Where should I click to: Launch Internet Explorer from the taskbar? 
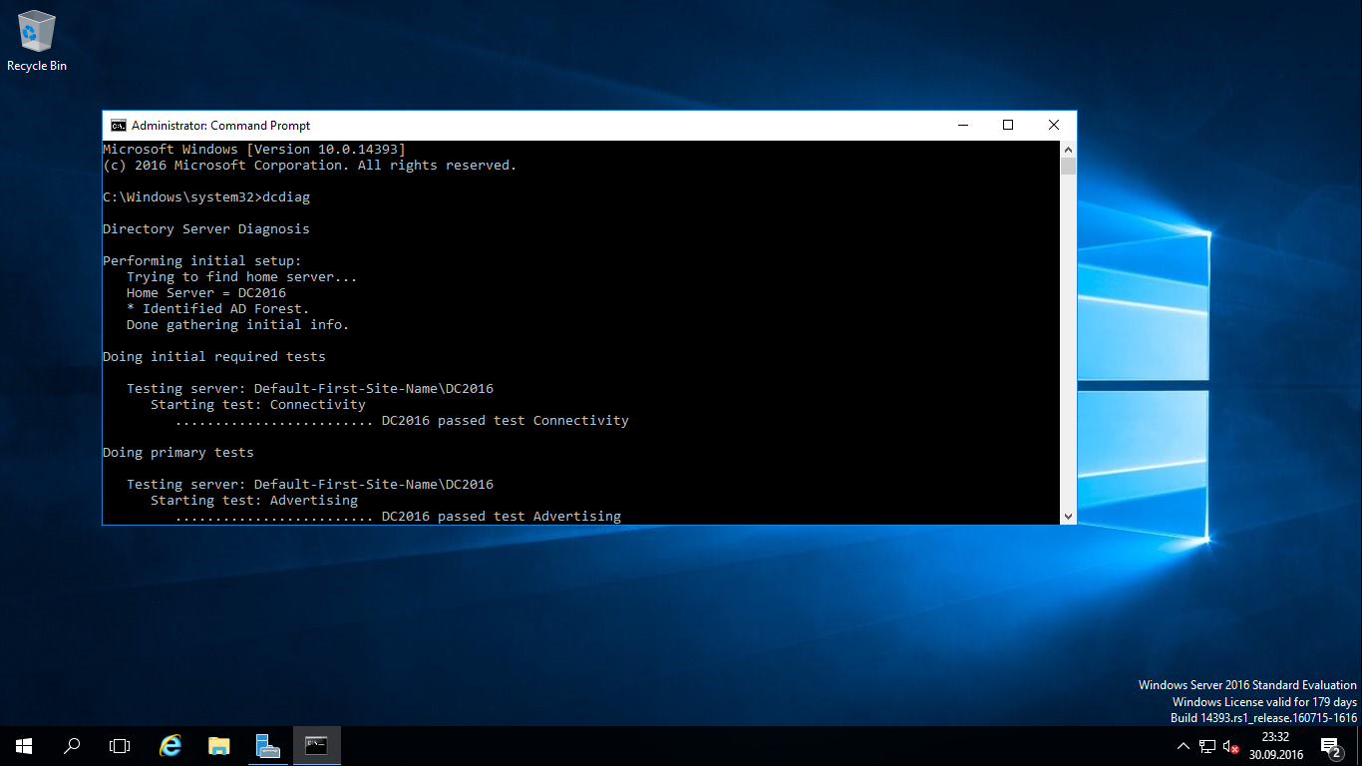(x=171, y=746)
